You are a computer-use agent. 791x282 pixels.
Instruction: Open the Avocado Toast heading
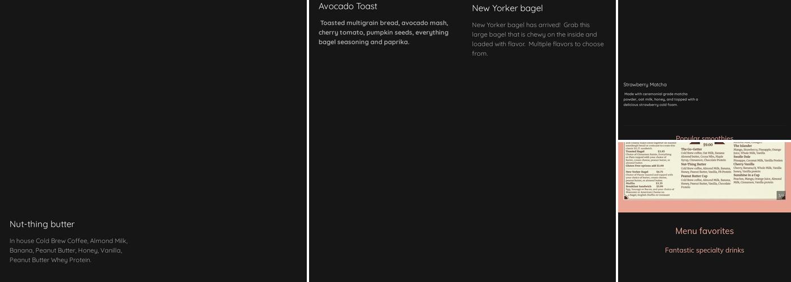[x=348, y=6]
